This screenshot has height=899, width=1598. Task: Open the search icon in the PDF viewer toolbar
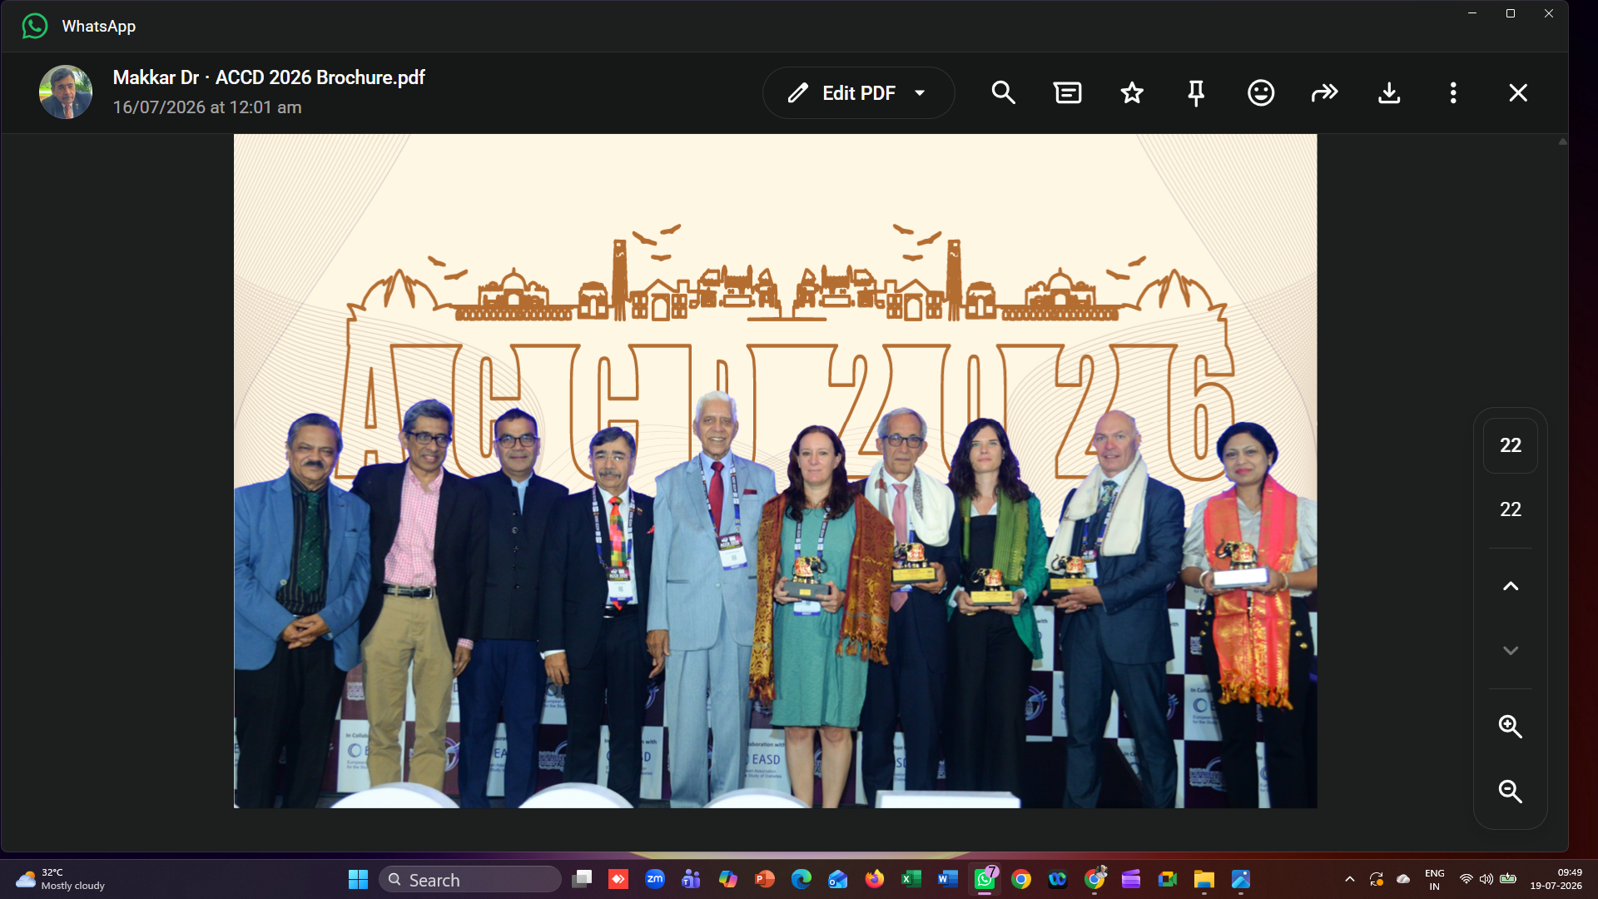(1003, 92)
